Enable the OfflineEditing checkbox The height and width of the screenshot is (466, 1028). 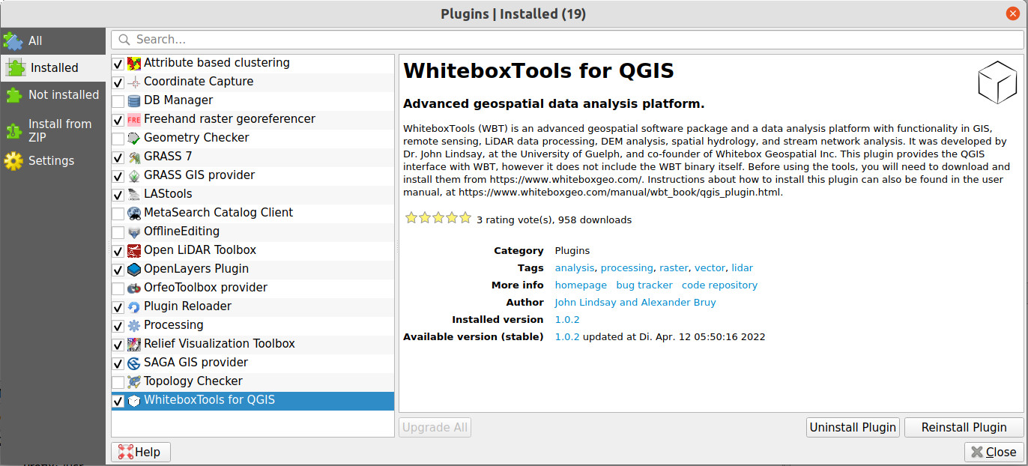click(118, 232)
